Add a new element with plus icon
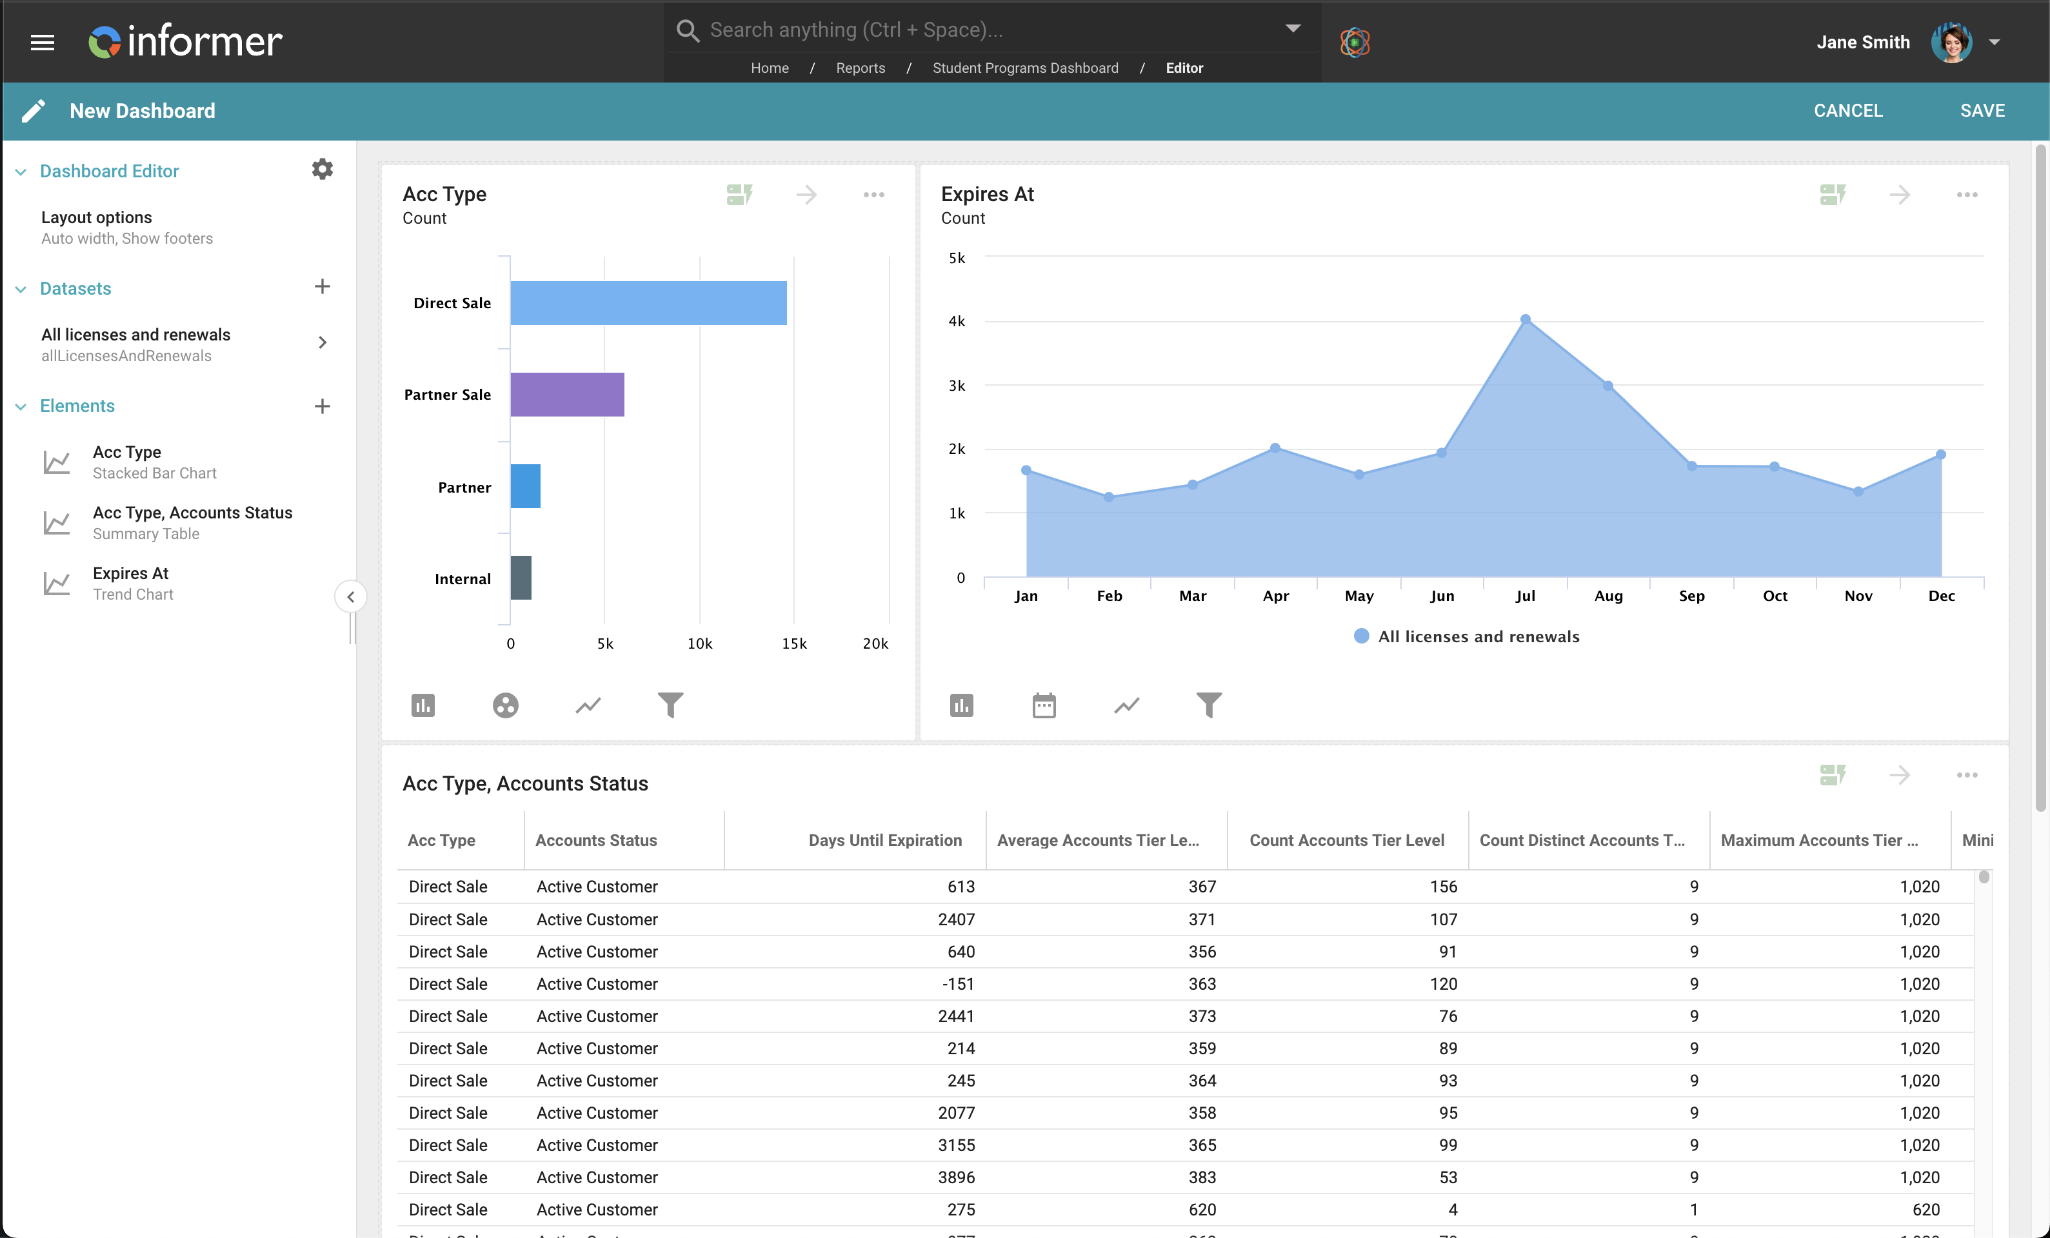 click(x=322, y=406)
